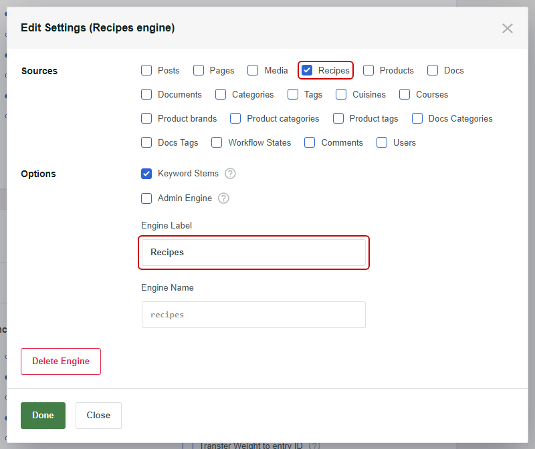Disable the Keyword Stems option
The image size is (535, 449).
coord(146,174)
